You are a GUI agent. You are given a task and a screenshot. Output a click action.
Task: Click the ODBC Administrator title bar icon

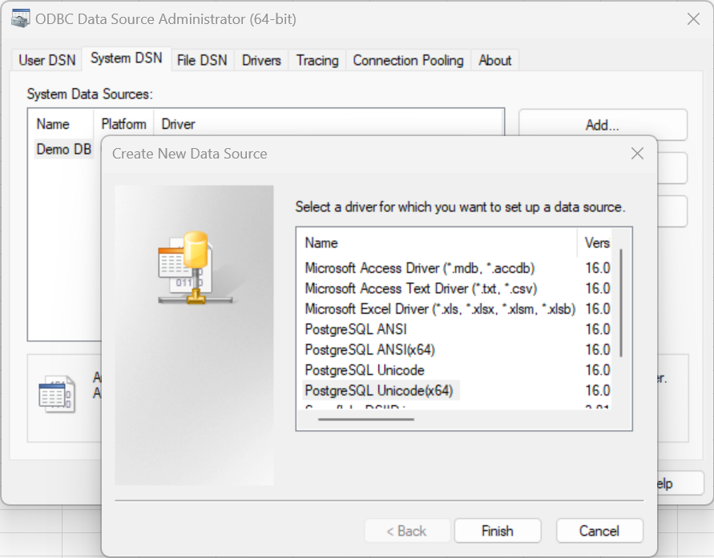click(x=21, y=19)
